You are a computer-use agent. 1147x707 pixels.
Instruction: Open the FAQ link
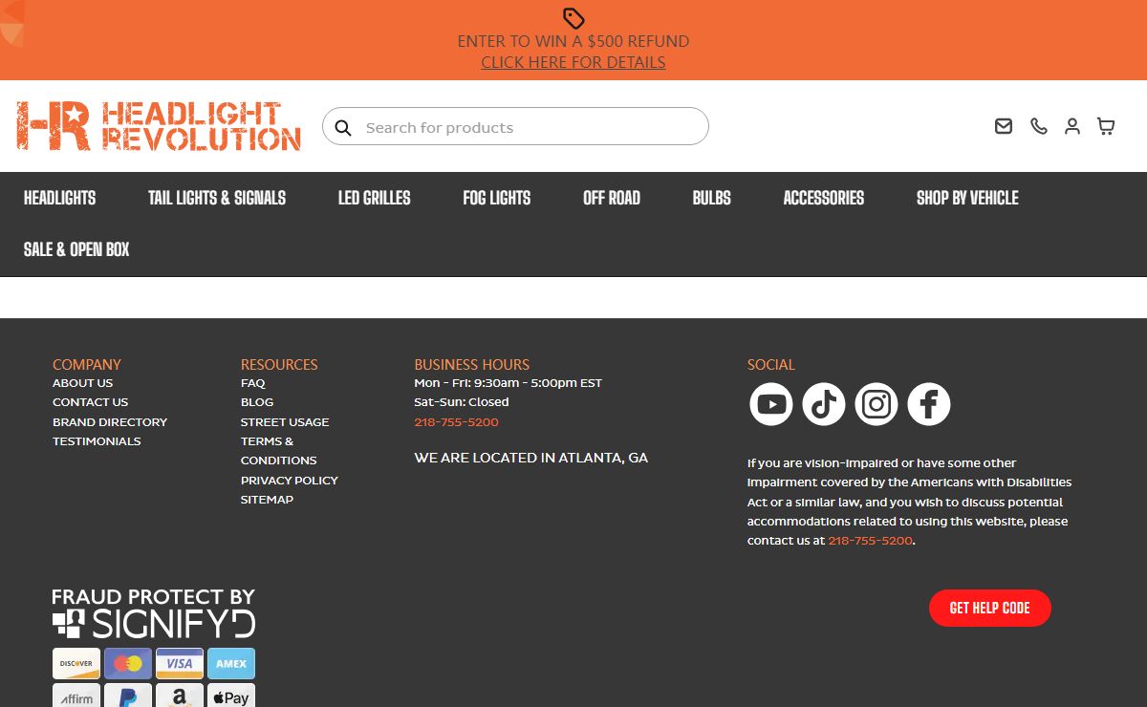click(253, 383)
